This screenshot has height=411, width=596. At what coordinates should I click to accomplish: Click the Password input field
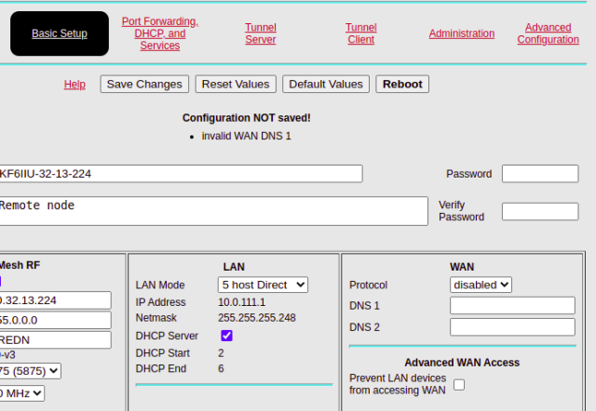540,174
